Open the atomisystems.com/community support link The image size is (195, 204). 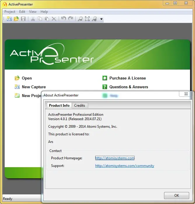coord(125,166)
